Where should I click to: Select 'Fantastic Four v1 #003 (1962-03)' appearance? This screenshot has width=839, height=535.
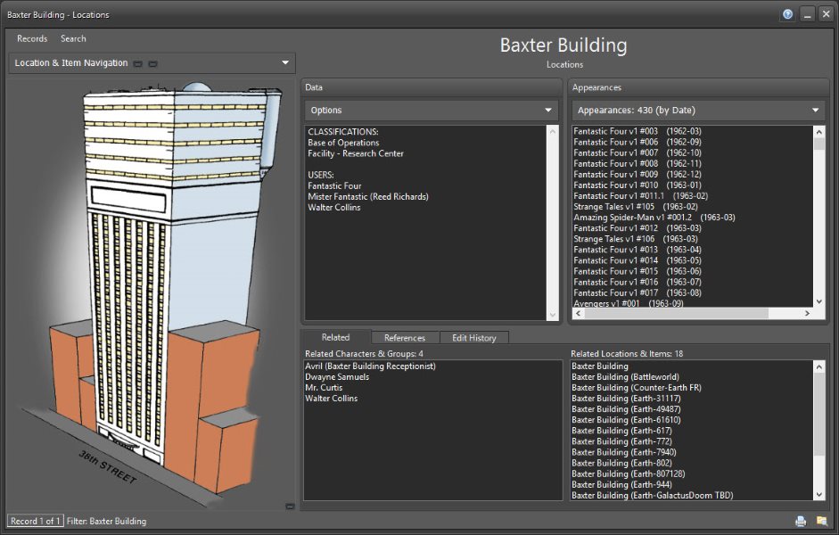pos(637,131)
